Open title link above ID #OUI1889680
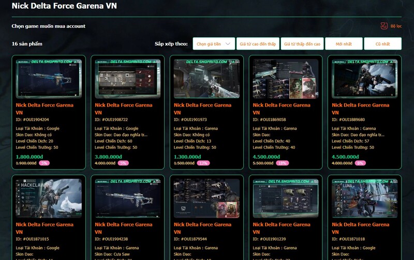 click(360, 109)
